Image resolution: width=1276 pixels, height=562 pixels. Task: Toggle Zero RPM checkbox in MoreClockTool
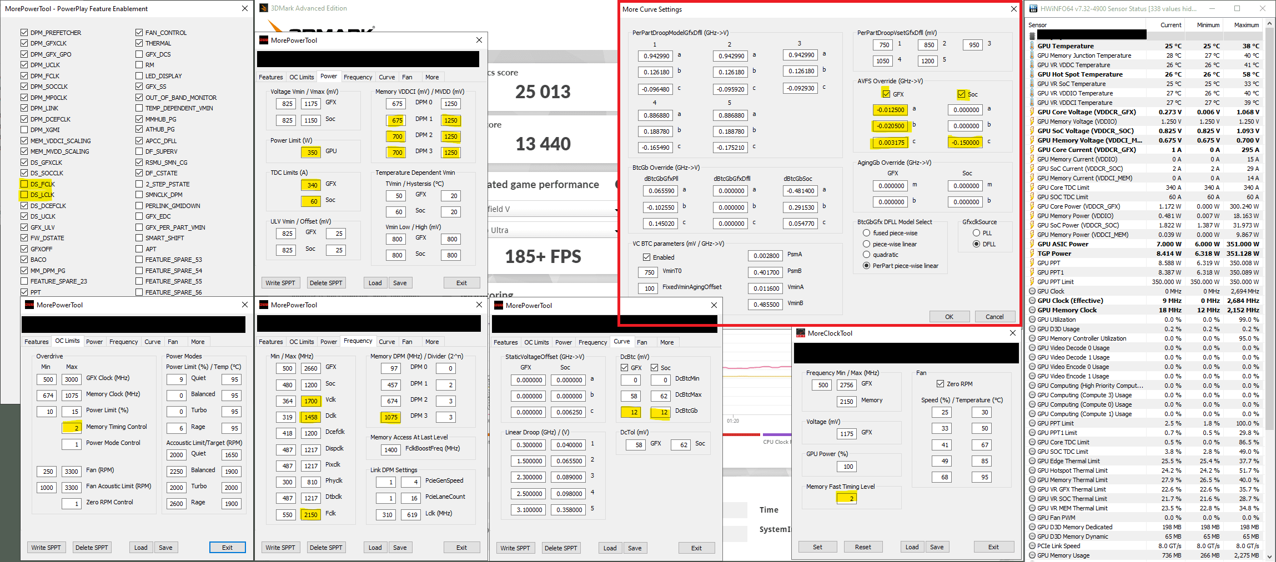click(940, 384)
